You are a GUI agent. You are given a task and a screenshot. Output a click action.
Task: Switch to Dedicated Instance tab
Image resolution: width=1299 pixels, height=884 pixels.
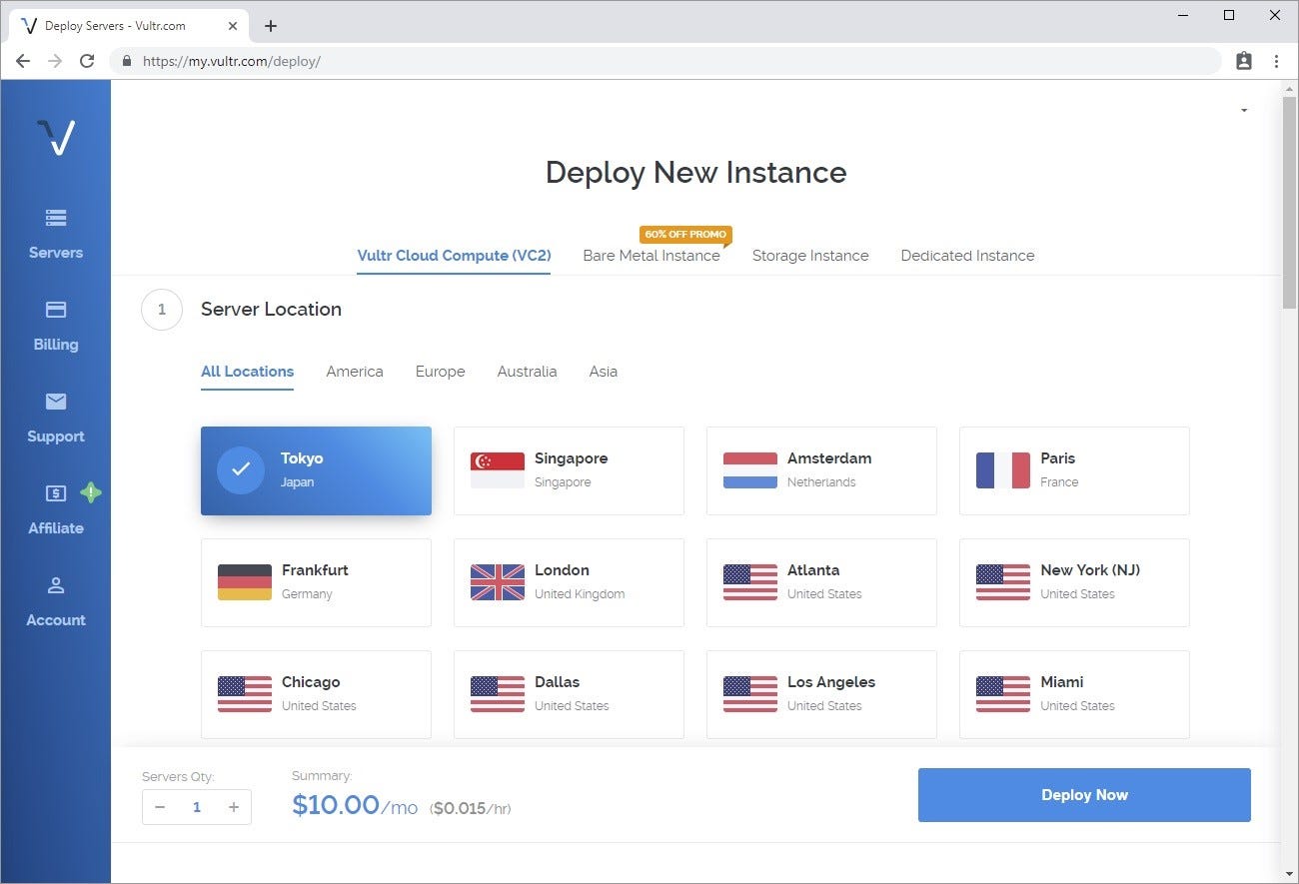967,256
